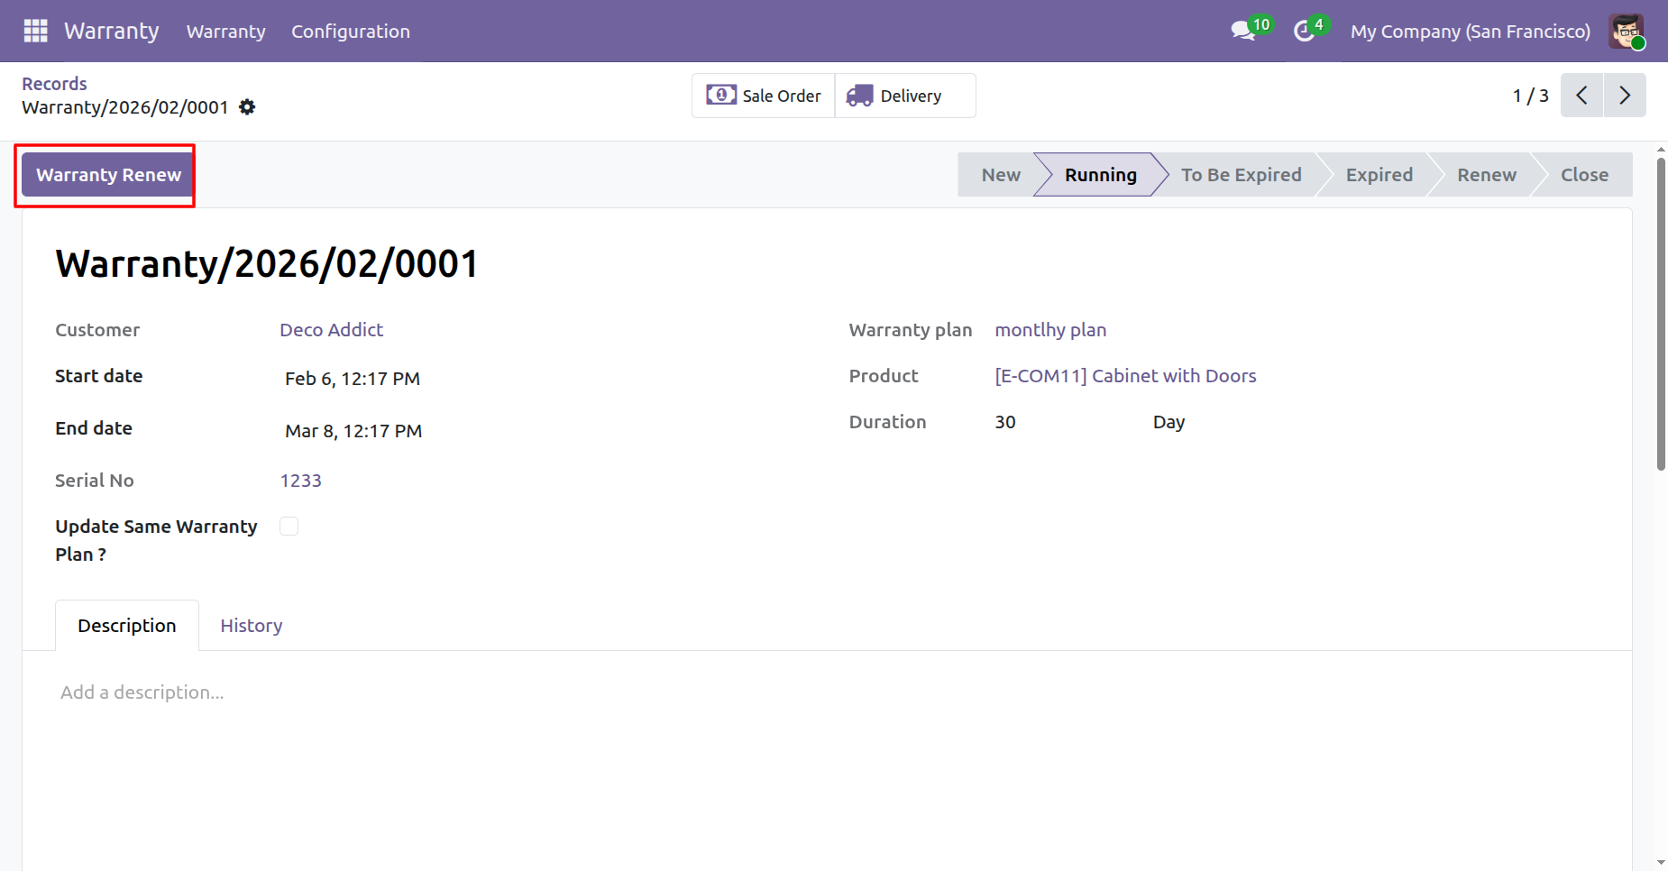Image resolution: width=1668 pixels, height=871 pixels.
Task: Open the activities clock icon
Action: [x=1304, y=31]
